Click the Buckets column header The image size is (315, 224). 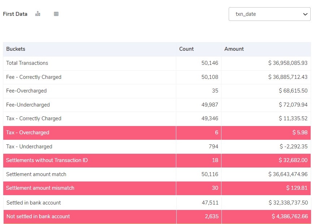(16, 49)
